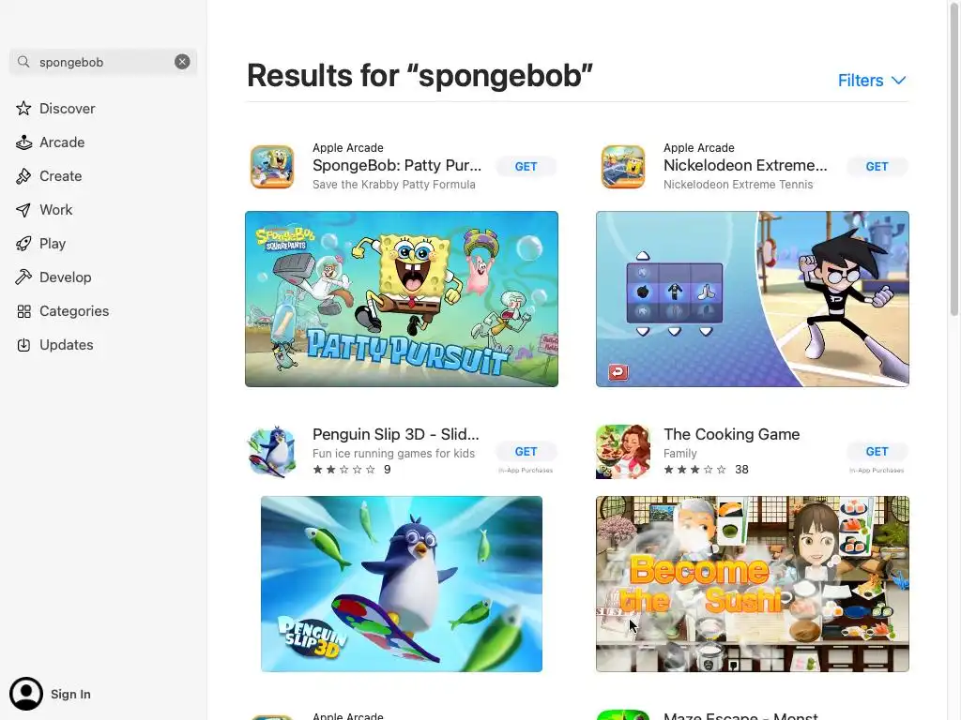Open the Play rocket section

click(40, 244)
